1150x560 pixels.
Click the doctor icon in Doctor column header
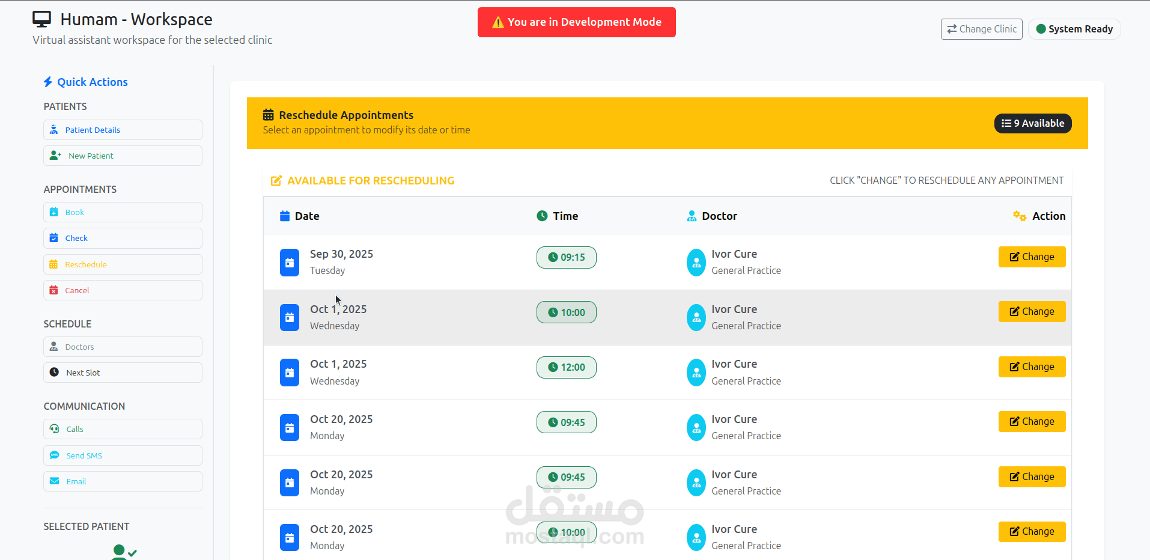[x=692, y=216]
